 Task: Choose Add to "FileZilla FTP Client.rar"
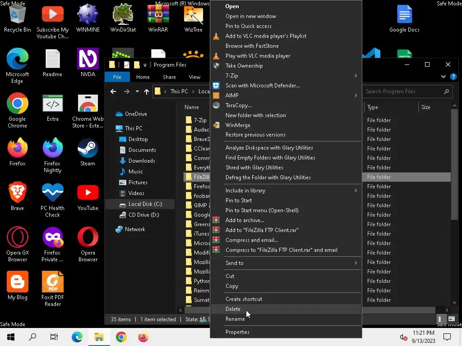click(x=286, y=230)
